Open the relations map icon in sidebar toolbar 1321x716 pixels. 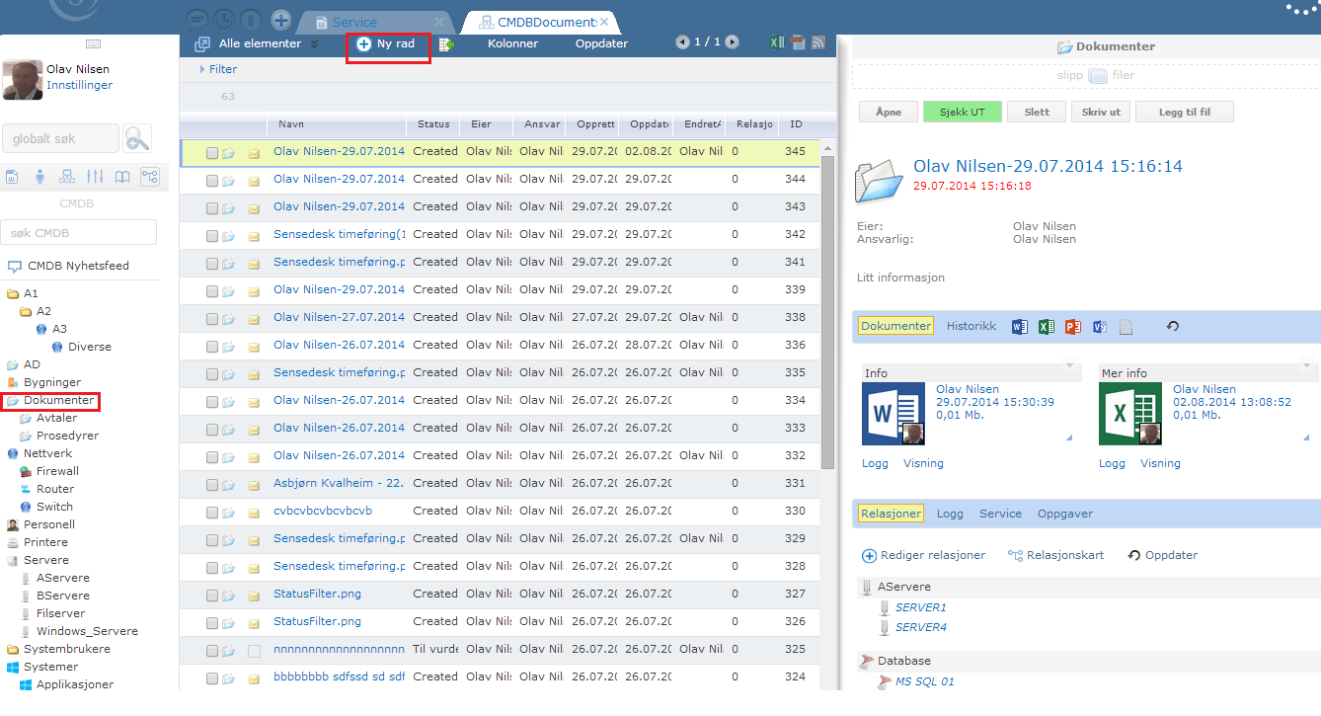click(150, 177)
